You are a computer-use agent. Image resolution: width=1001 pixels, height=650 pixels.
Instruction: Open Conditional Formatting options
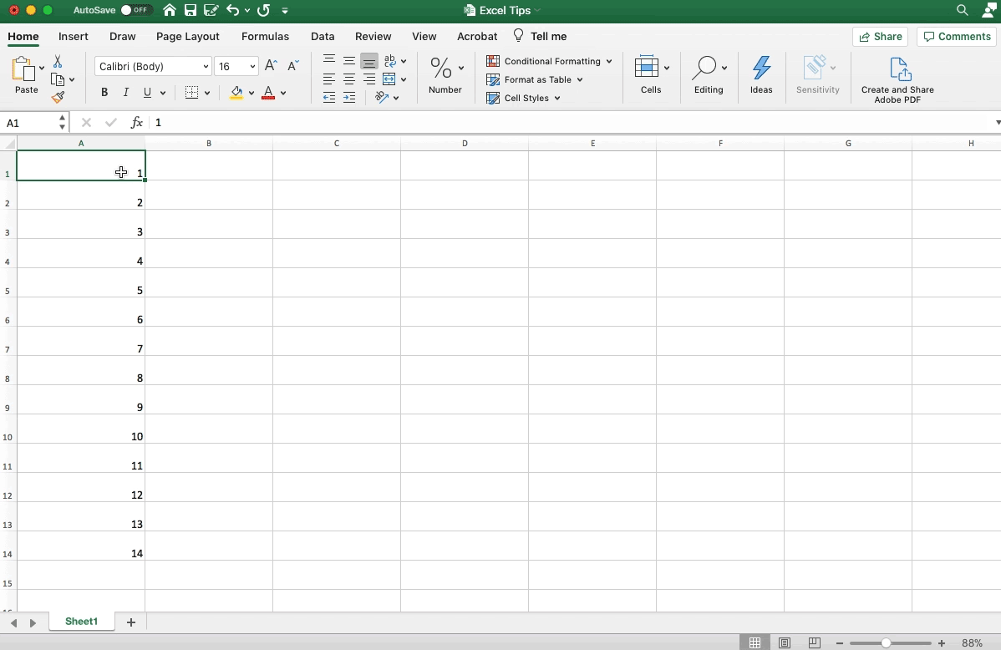(x=549, y=61)
